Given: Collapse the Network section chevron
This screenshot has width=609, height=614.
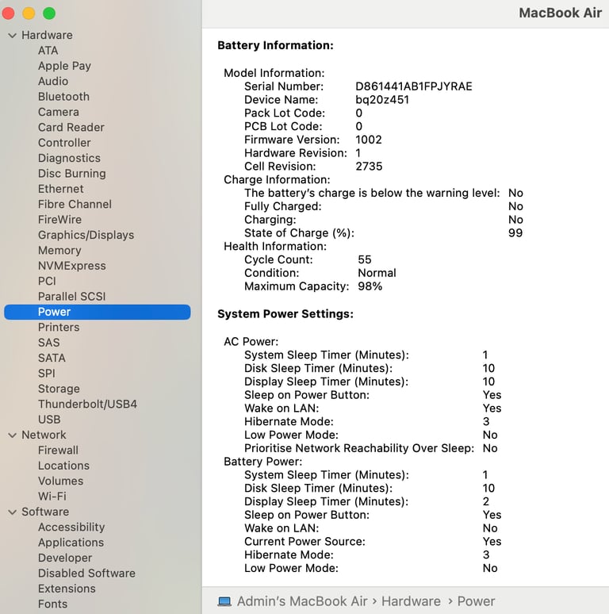Looking at the screenshot, I should click(x=13, y=435).
